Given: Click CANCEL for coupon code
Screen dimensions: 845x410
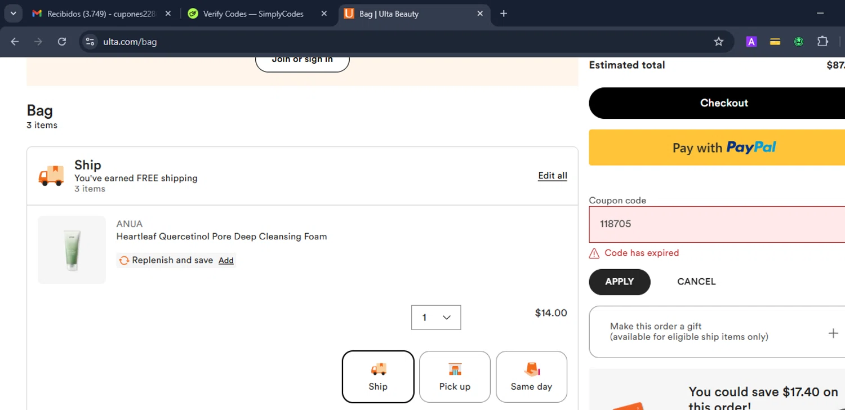Looking at the screenshot, I should point(696,282).
